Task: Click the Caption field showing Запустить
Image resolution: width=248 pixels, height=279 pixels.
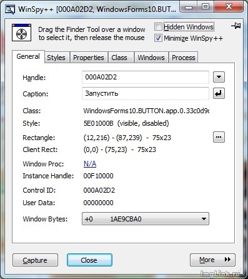Action: [x=146, y=93]
